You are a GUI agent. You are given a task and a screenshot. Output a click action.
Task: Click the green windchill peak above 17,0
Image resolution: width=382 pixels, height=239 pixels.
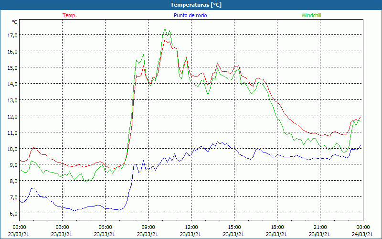[165, 29]
